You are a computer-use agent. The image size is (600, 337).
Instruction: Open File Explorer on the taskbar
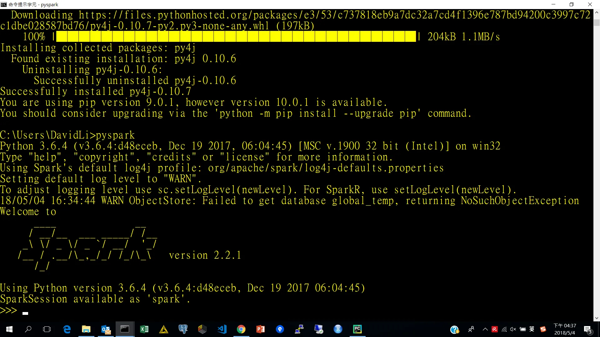(86, 329)
